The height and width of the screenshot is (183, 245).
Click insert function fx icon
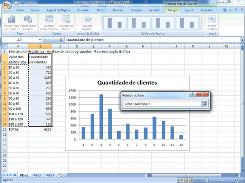(x=61, y=40)
